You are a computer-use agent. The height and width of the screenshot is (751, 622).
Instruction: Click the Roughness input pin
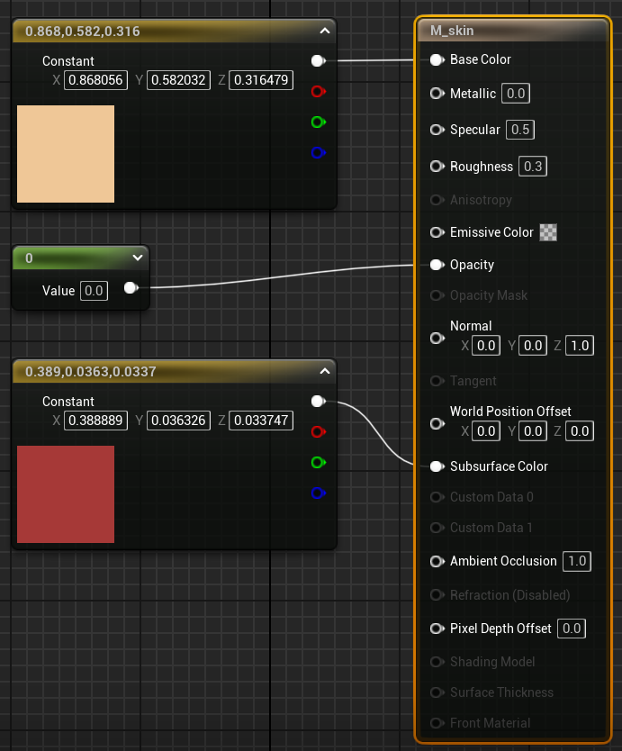tap(437, 167)
